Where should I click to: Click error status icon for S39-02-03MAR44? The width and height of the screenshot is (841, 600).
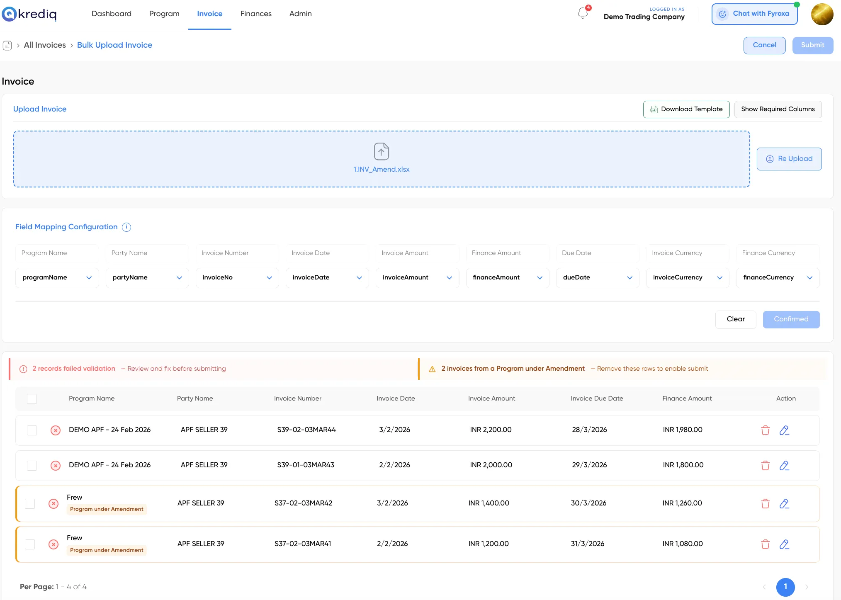tap(55, 430)
